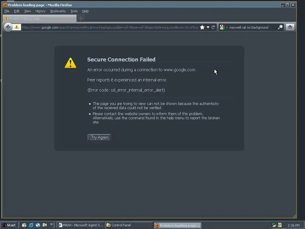305x229 pixels.
Task: Click first quick launch icon beside Start
Action: 24,225
